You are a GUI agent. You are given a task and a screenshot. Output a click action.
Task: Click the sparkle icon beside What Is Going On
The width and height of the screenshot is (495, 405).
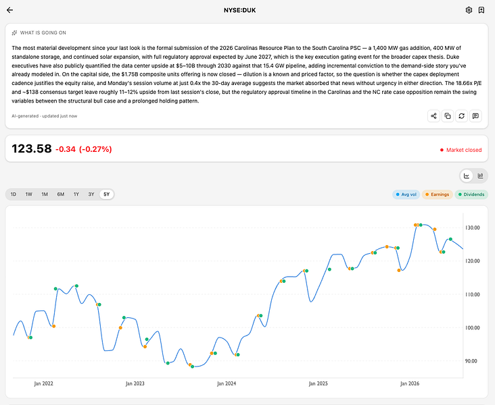click(x=14, y=33)
